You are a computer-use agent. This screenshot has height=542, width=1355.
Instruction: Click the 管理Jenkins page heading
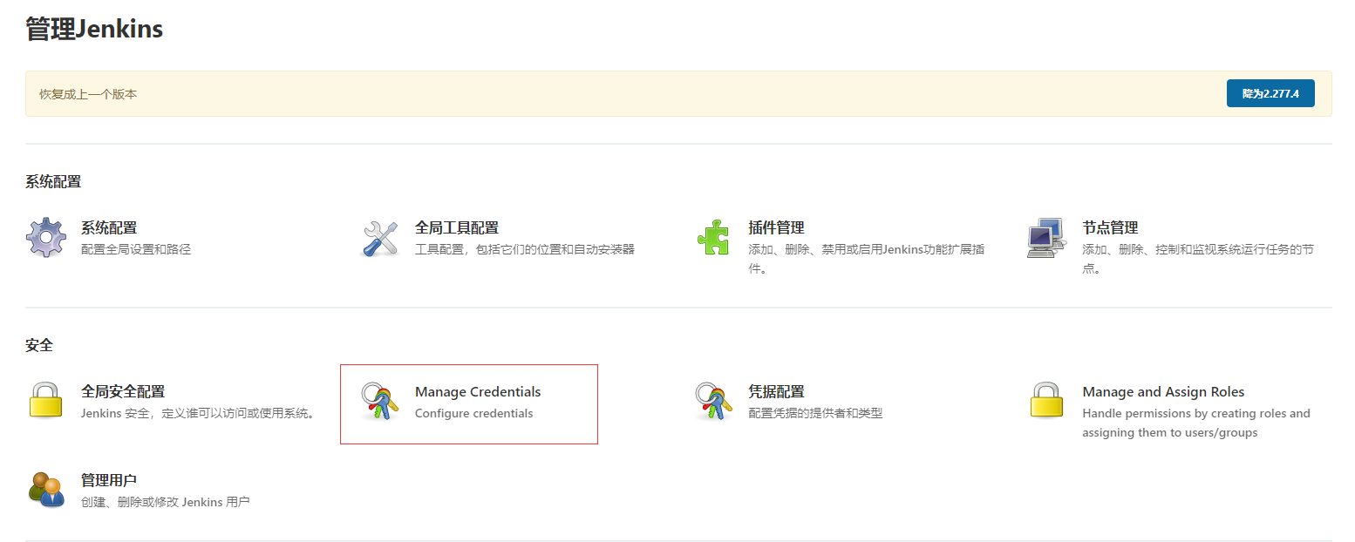point(94,29)
